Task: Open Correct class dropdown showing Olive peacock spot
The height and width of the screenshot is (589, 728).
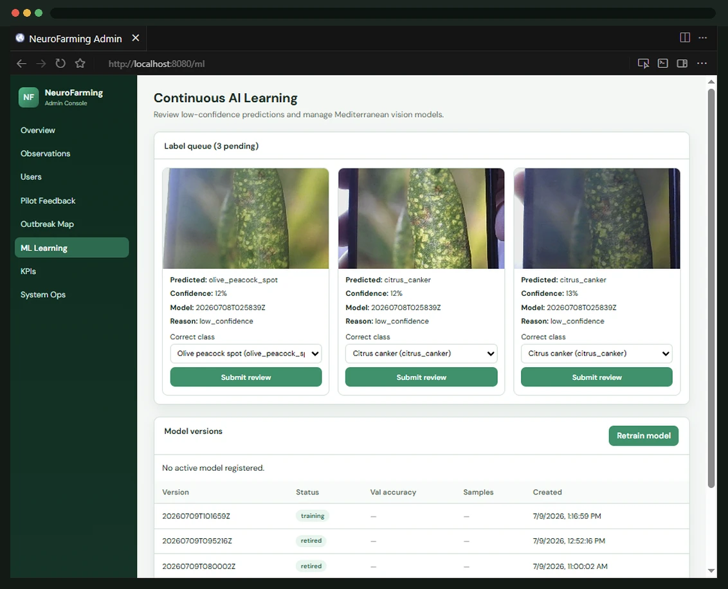Action: (x=246, y=354)
